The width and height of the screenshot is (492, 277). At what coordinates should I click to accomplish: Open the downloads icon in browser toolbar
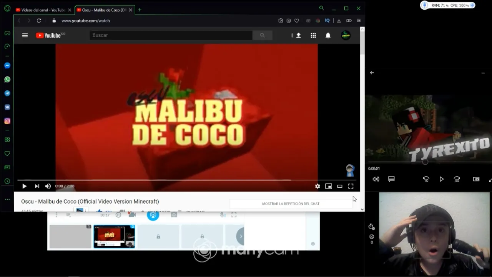coord(339,21)
